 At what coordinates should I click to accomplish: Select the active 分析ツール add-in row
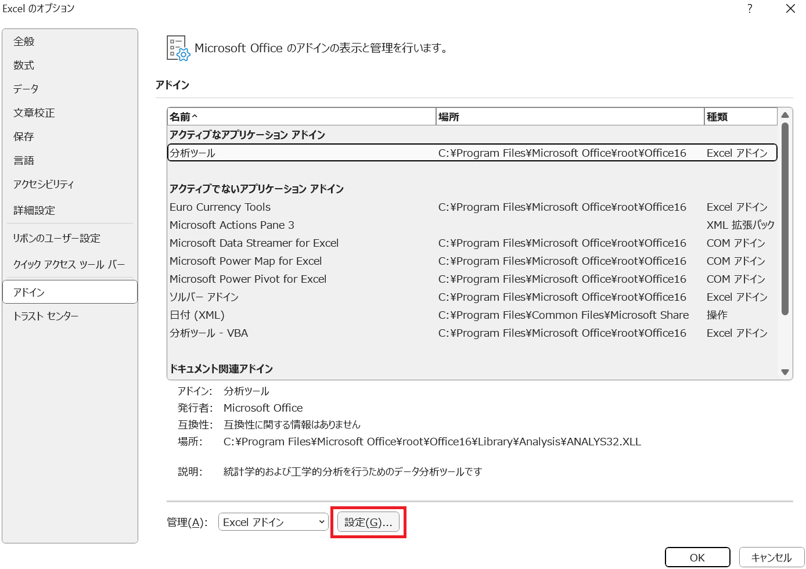click(472, 153)
